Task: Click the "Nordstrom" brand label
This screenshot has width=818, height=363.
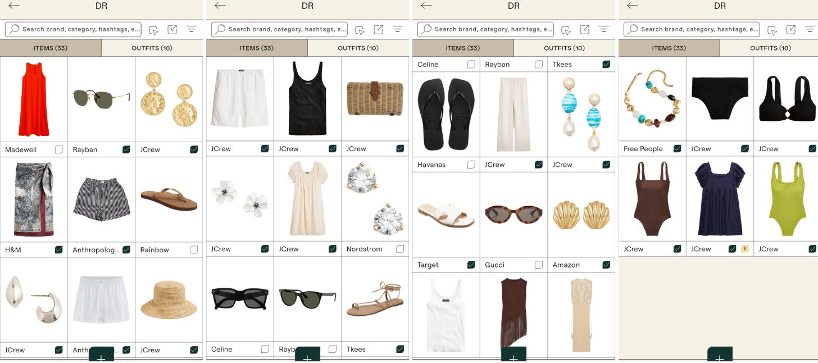Action: pos(364,249)
